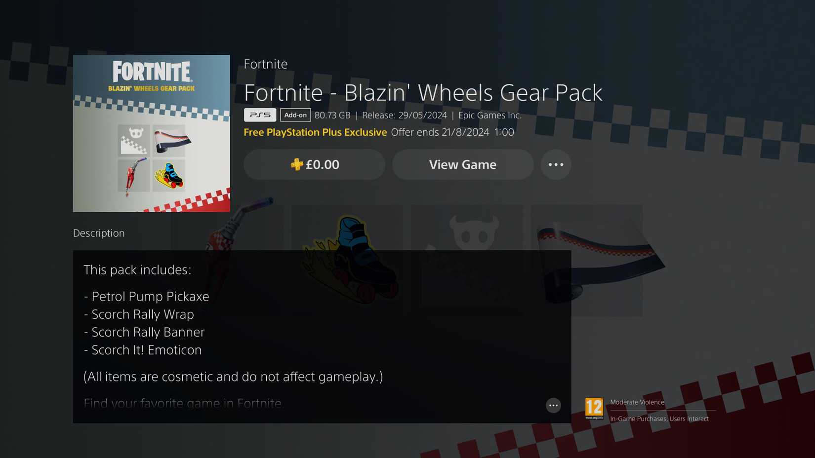
Task: Click the In-Game Purchases, Users Interact text
Action: click(x=659, y=419)
